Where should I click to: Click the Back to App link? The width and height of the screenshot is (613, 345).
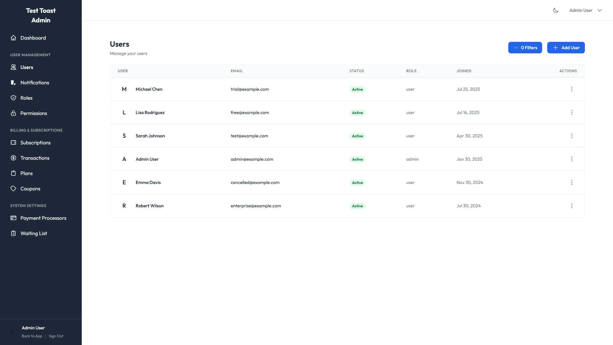tap(32, 336)
